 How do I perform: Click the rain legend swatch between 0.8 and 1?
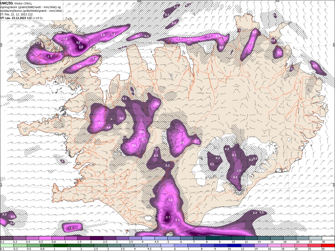tap(47, 246)
